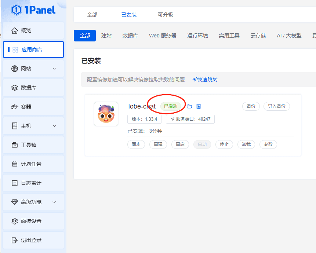This screenshot has width=316, height=253.
Task: Select the AI / 大模型 category tab
Action: 289,36
